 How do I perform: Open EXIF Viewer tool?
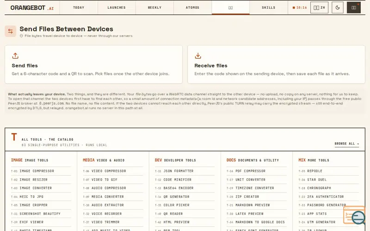click(41, 222)
